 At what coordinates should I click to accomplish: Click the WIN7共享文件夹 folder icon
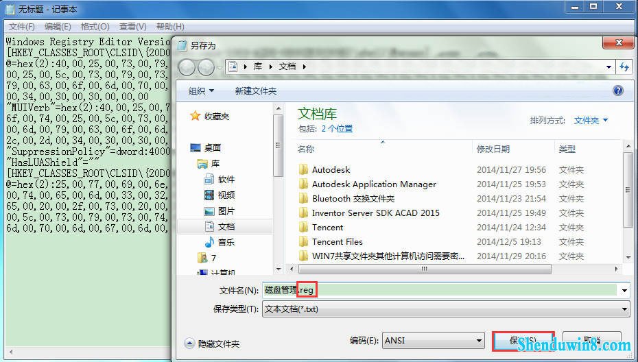[303, 256]
